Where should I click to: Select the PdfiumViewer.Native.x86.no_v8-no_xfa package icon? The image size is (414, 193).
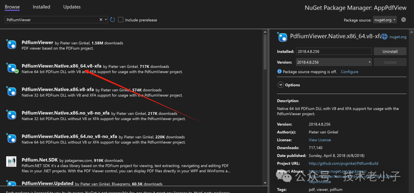point(11,115)
